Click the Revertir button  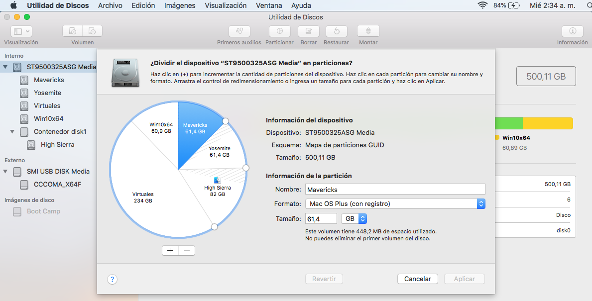(324, 279)
